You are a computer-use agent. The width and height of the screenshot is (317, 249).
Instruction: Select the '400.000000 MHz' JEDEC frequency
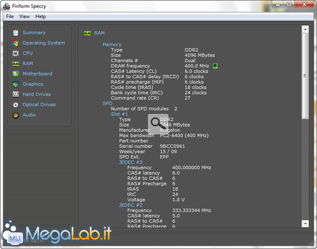(x=191, y=168)
